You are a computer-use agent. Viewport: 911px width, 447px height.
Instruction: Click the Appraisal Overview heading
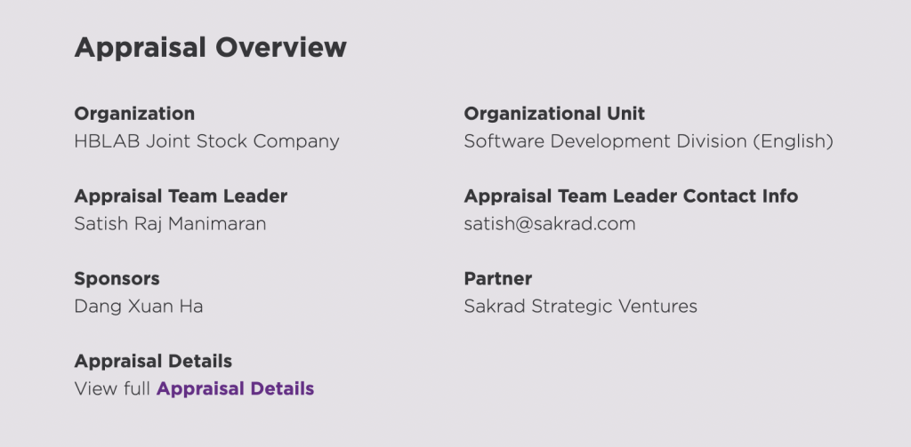click(210, 47)
